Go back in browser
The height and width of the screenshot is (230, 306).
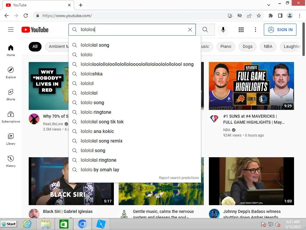(7, 16)
